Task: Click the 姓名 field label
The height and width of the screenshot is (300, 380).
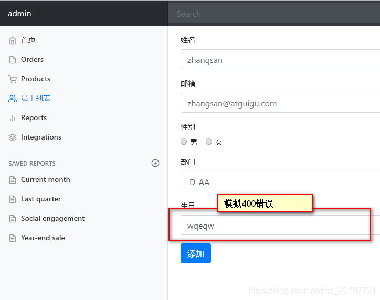Action: tap(187, 40)
